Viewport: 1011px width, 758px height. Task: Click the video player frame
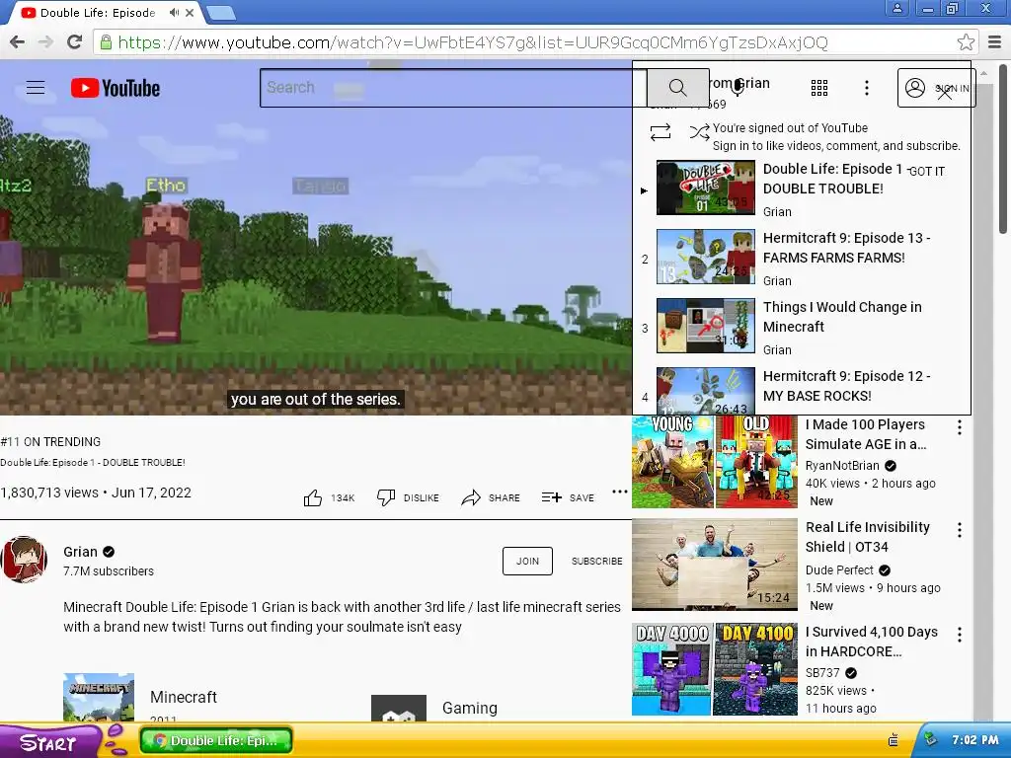click(316, 239)
